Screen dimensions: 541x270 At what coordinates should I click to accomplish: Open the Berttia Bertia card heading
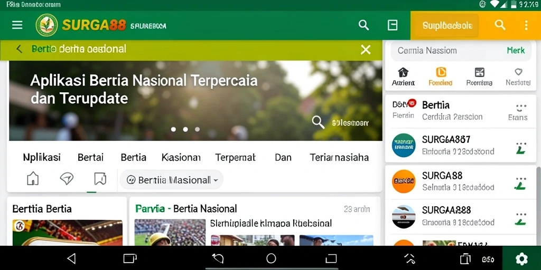pos(42,209)
